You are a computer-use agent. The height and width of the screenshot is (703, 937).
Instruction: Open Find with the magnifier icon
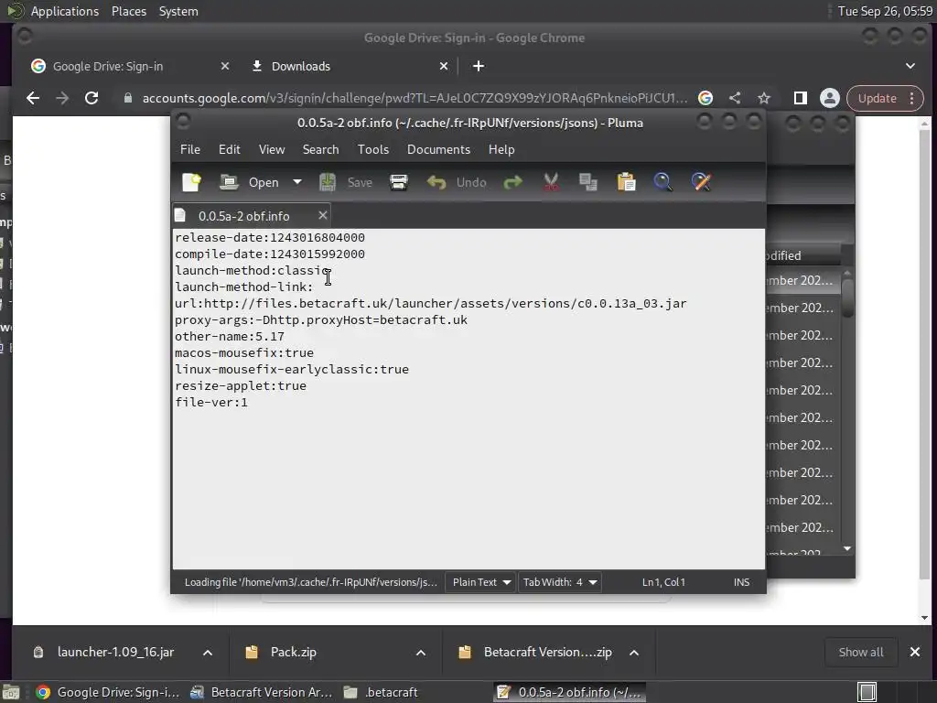(663, 182)
